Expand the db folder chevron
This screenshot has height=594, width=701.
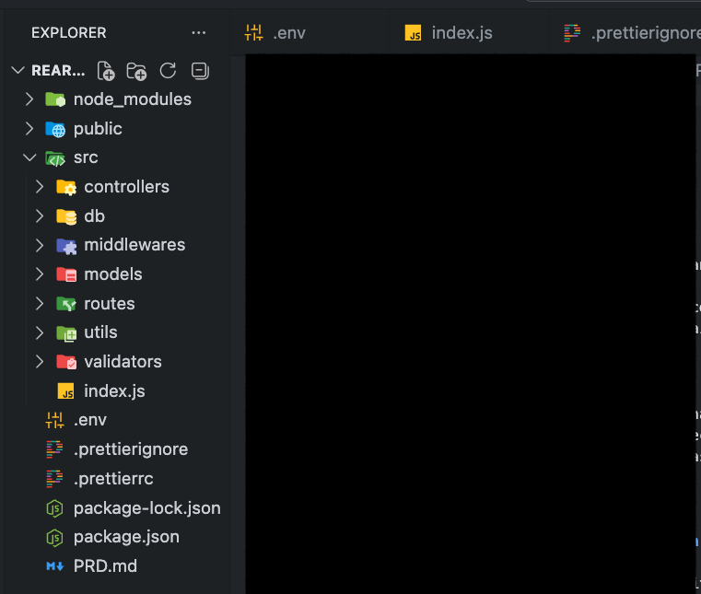[40, 216]
